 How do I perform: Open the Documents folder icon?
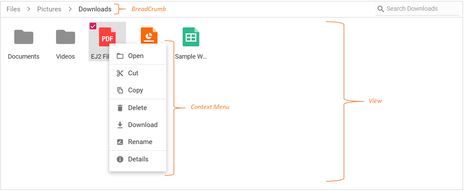pyautogui.click(x=24, y=37)
